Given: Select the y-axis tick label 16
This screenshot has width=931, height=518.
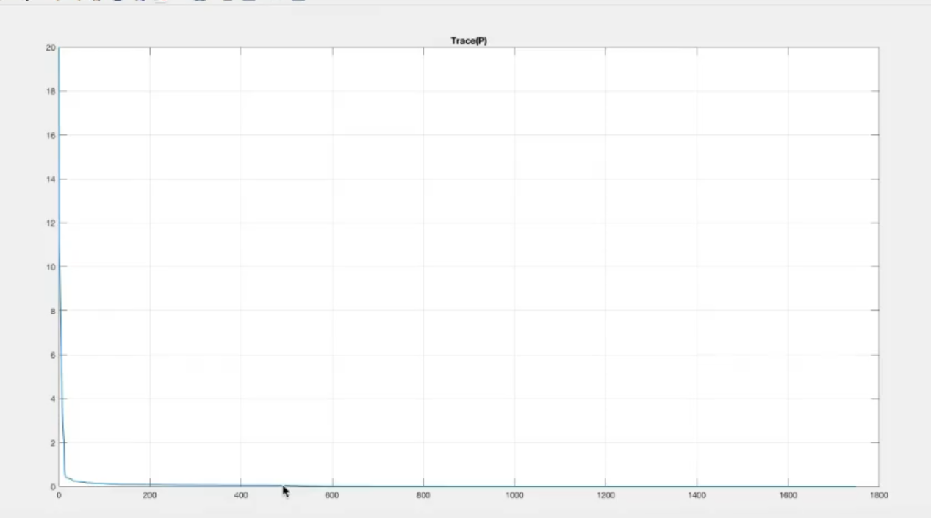Looking at the screenshot, I should [51, 136].
